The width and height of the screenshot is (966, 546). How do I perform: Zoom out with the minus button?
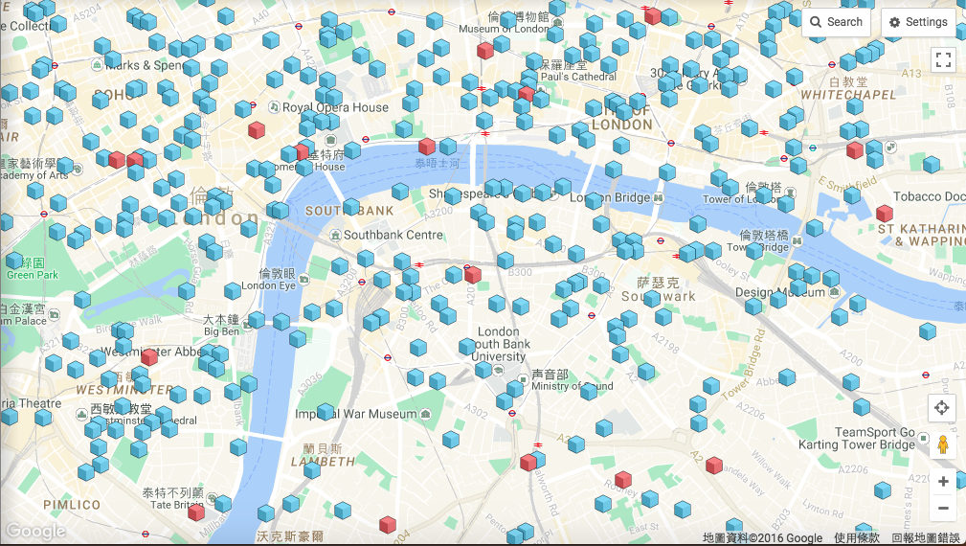tap(943, 509)
